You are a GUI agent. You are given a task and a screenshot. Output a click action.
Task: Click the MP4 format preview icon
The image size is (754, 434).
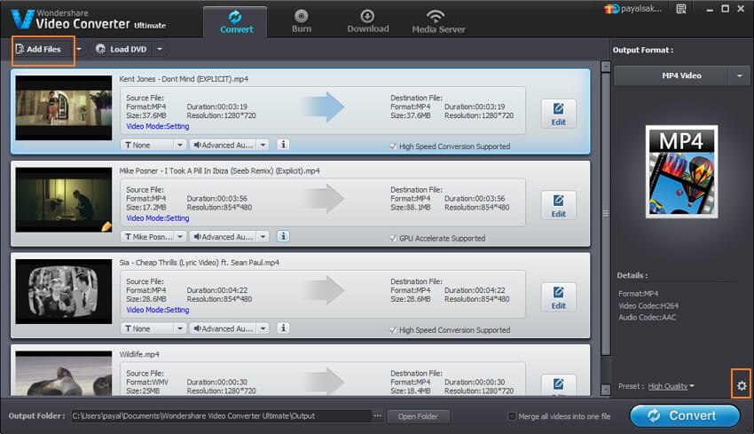681,172
